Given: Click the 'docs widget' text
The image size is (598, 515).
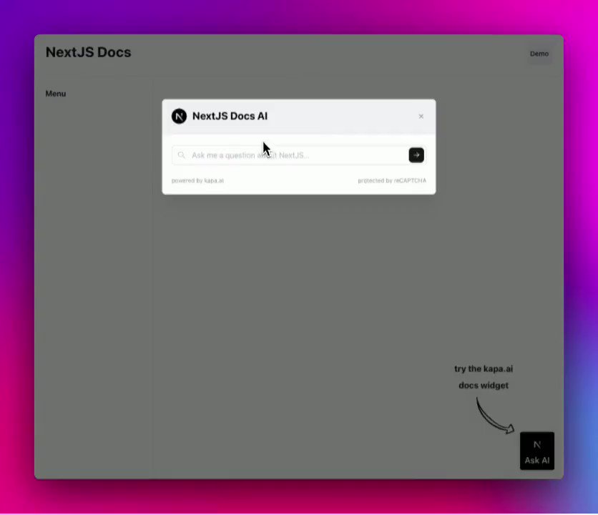Looking at the screenshot, I should point(484,386).
